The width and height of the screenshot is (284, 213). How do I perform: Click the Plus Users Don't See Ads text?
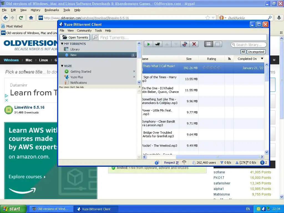(71, 87)
